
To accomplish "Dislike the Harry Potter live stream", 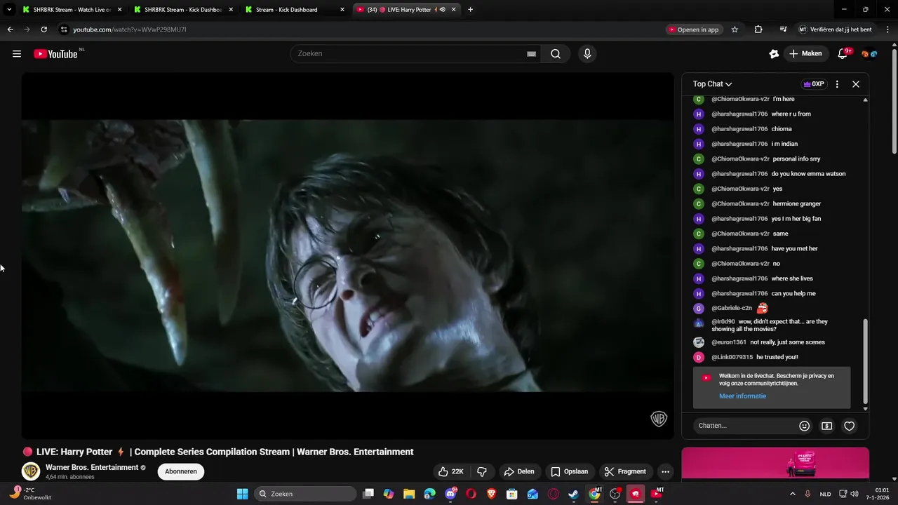I will tap(482, 471).
